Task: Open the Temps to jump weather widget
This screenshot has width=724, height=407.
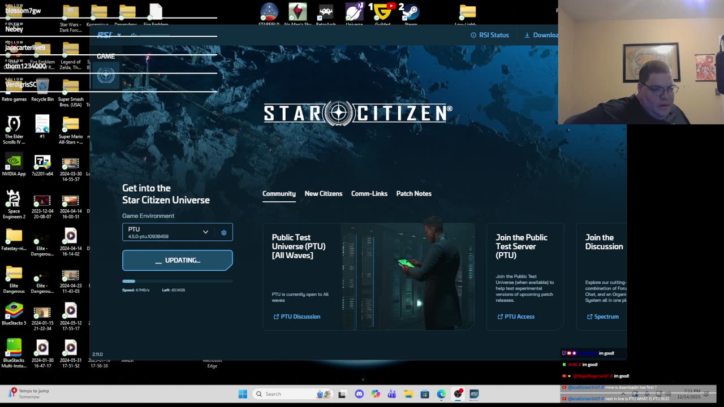Action: click(x=29, y=393)
